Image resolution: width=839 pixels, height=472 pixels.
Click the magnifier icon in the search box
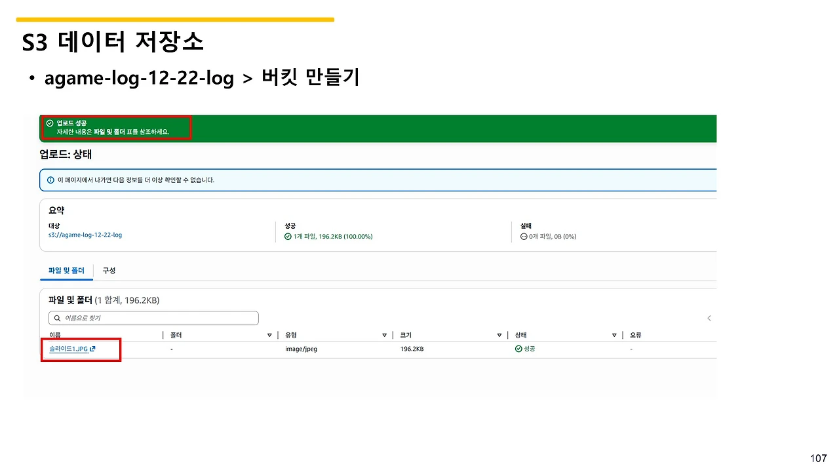click(x=56, y=318)
